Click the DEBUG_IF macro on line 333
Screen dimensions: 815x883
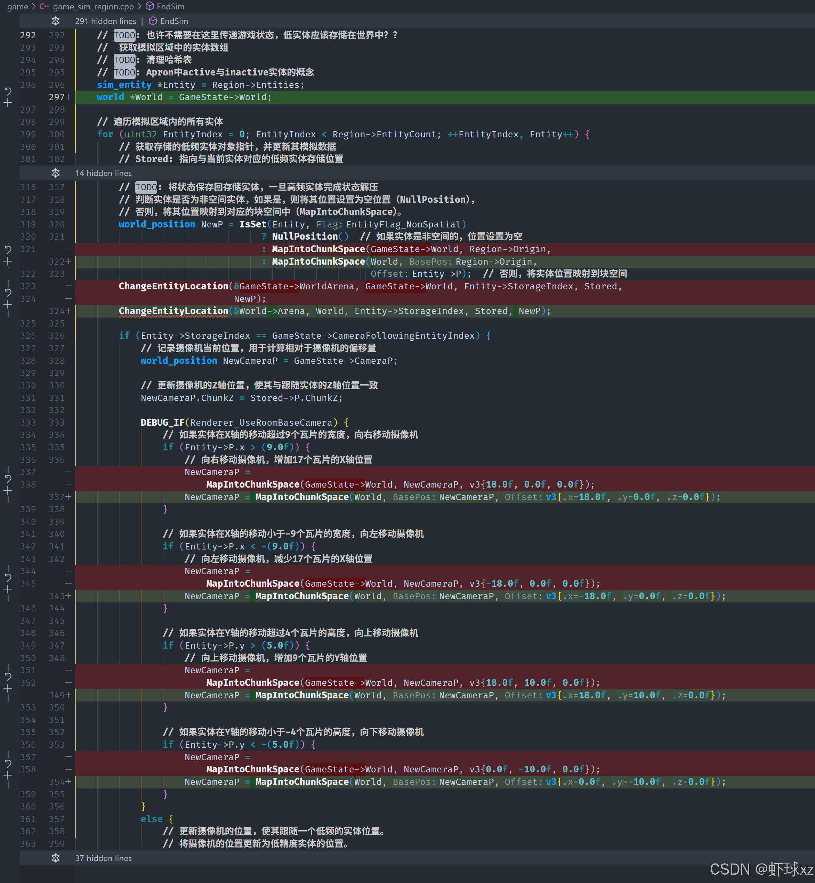coord(162,423)
